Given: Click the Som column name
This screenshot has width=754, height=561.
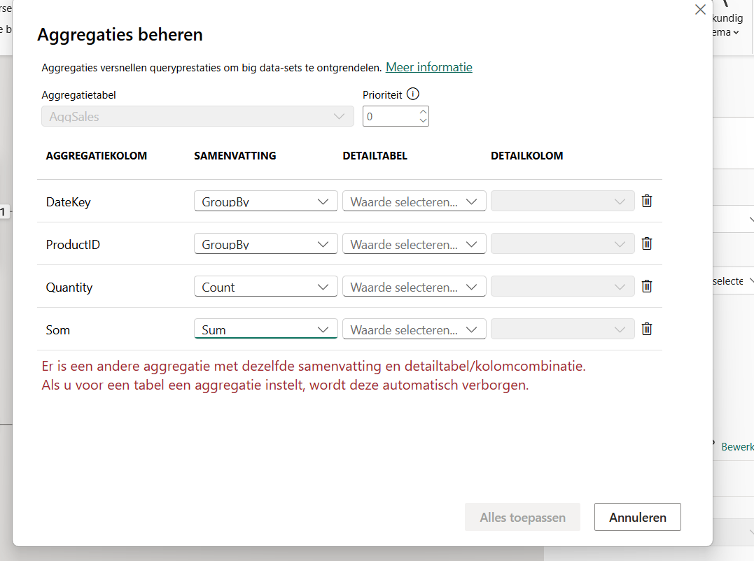Looking at the screenshot, I should click(x=57, y=330).
